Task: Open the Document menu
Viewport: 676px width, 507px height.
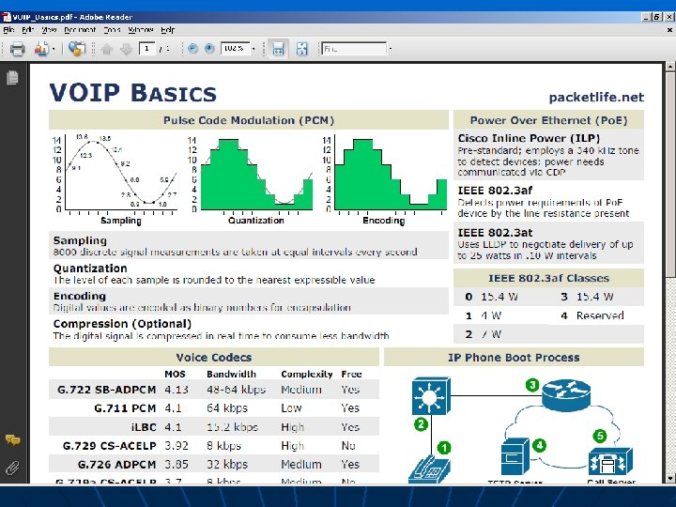Action: [x=80, y=30]
